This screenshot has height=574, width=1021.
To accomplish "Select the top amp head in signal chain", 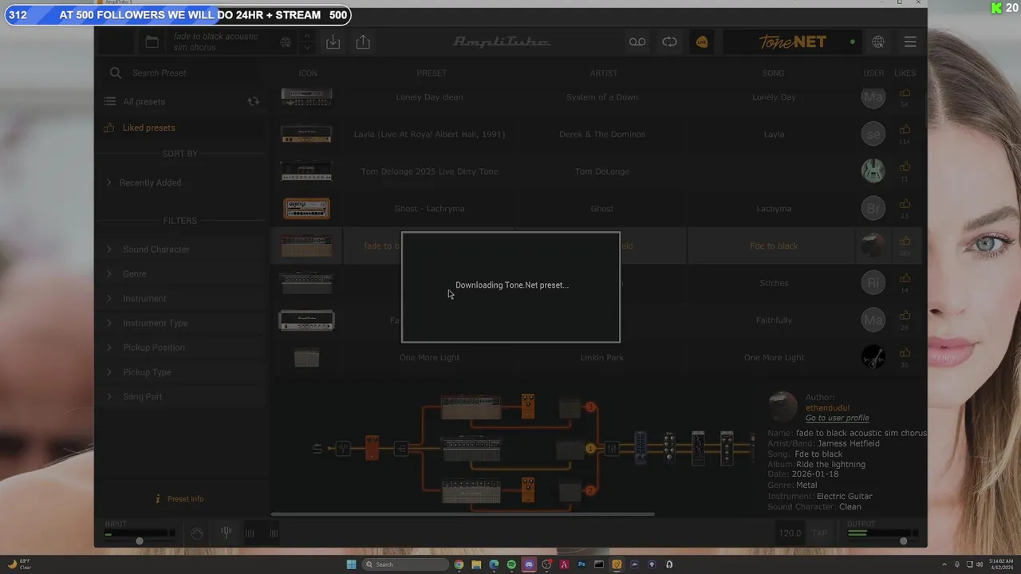I will 471,407.
